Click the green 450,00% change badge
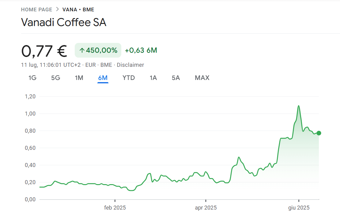The width and height of the screenshot is (340, 216). 98,50
